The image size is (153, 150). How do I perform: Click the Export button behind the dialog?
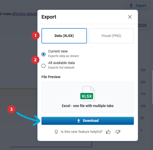point(137,6)
